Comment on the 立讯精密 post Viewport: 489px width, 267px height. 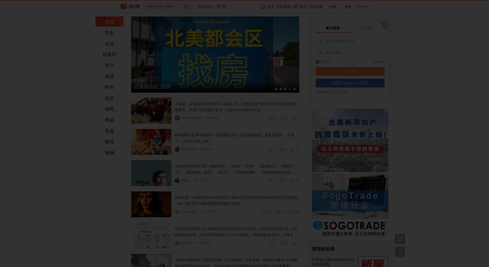pyautogui.click(x=283, y=243)
